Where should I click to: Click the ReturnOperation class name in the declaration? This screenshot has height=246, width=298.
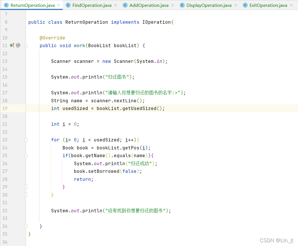click(x=86, y=22)
